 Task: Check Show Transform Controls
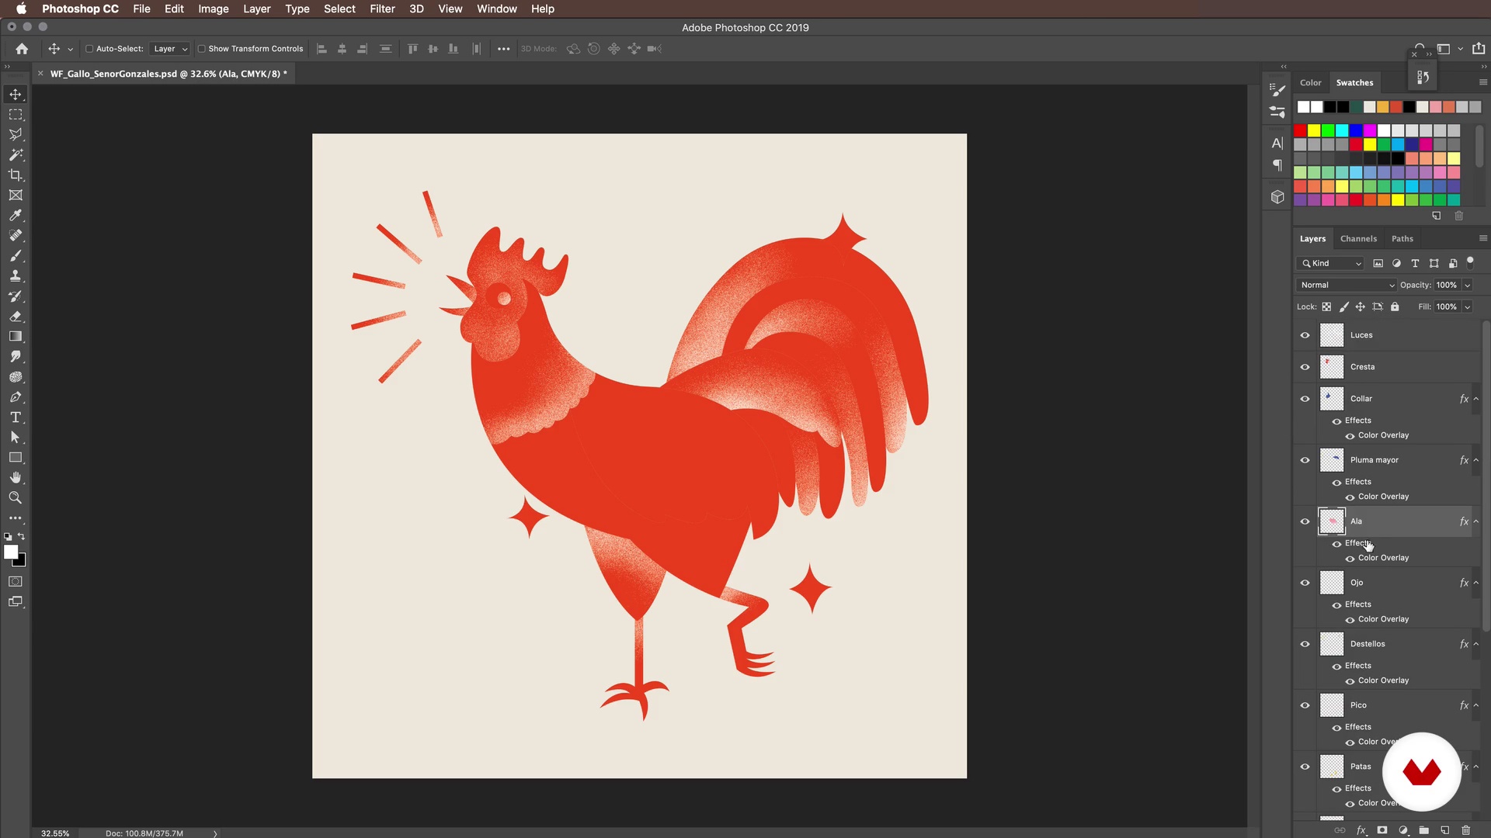pyautogui.click(x=201, y=49)
